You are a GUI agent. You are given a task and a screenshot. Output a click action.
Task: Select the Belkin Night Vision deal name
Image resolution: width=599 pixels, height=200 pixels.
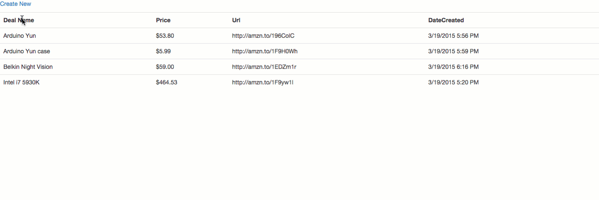click(x=28, y=67)
